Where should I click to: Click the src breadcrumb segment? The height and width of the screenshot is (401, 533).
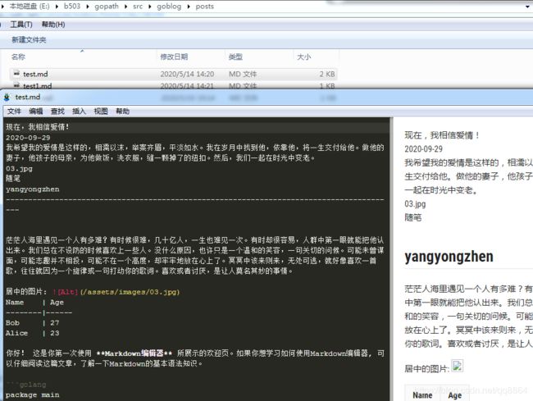point(138,6)
